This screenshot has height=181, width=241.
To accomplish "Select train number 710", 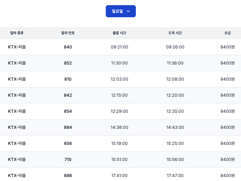I will coord(68,159).
